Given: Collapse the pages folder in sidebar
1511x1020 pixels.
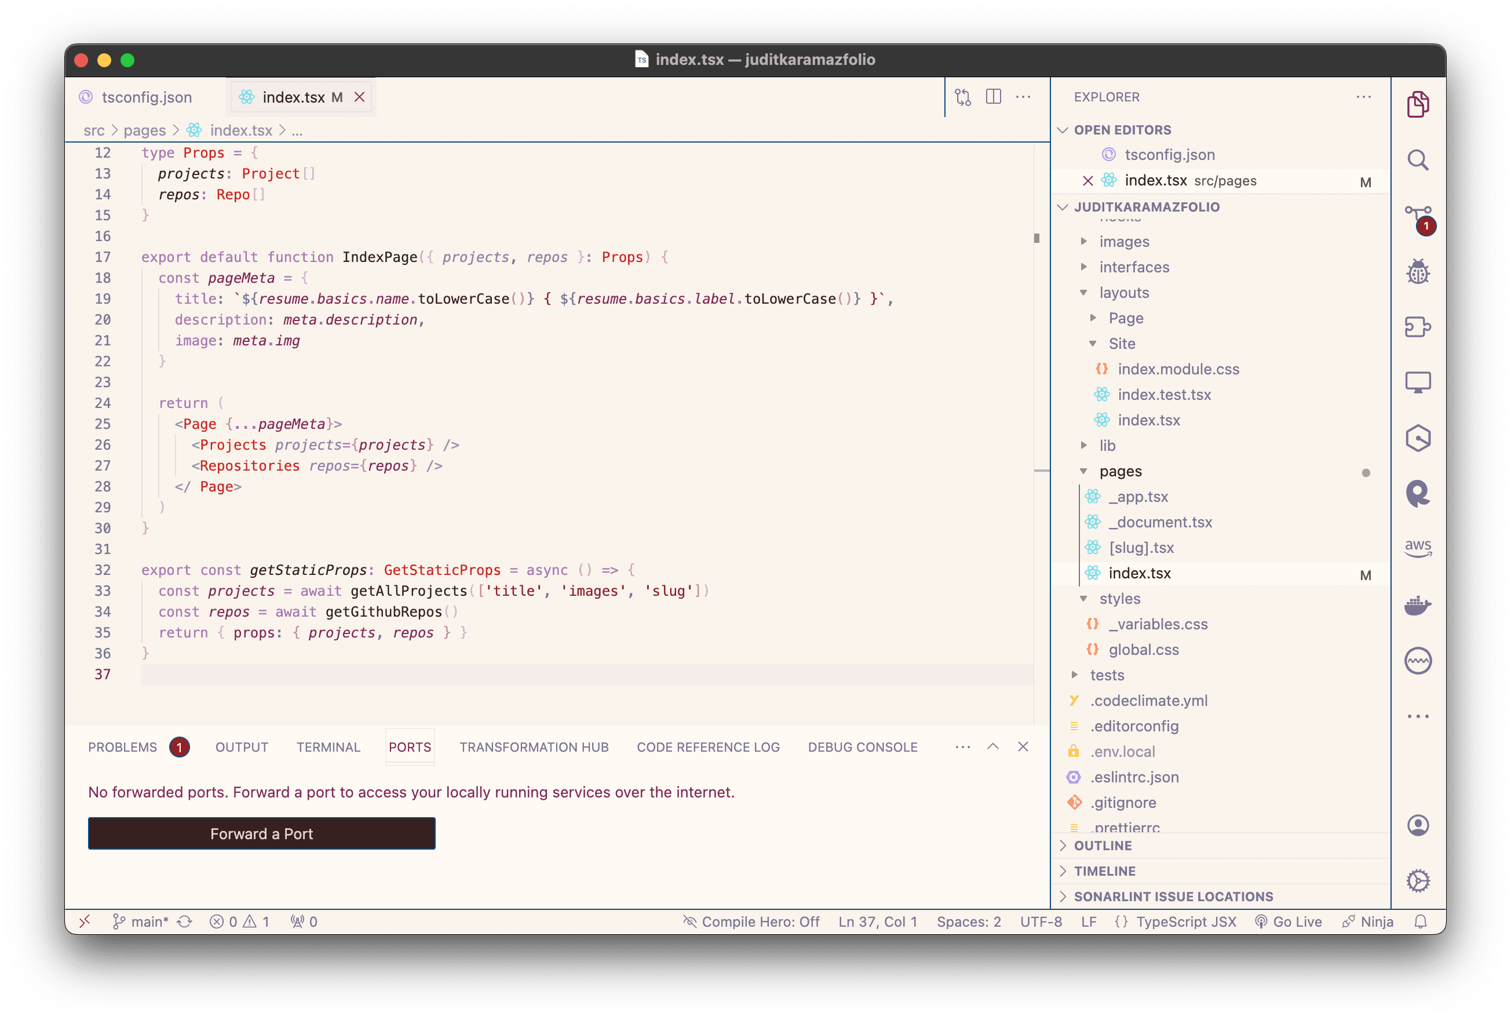Looking at the screenshot, I should point(1085,470).
